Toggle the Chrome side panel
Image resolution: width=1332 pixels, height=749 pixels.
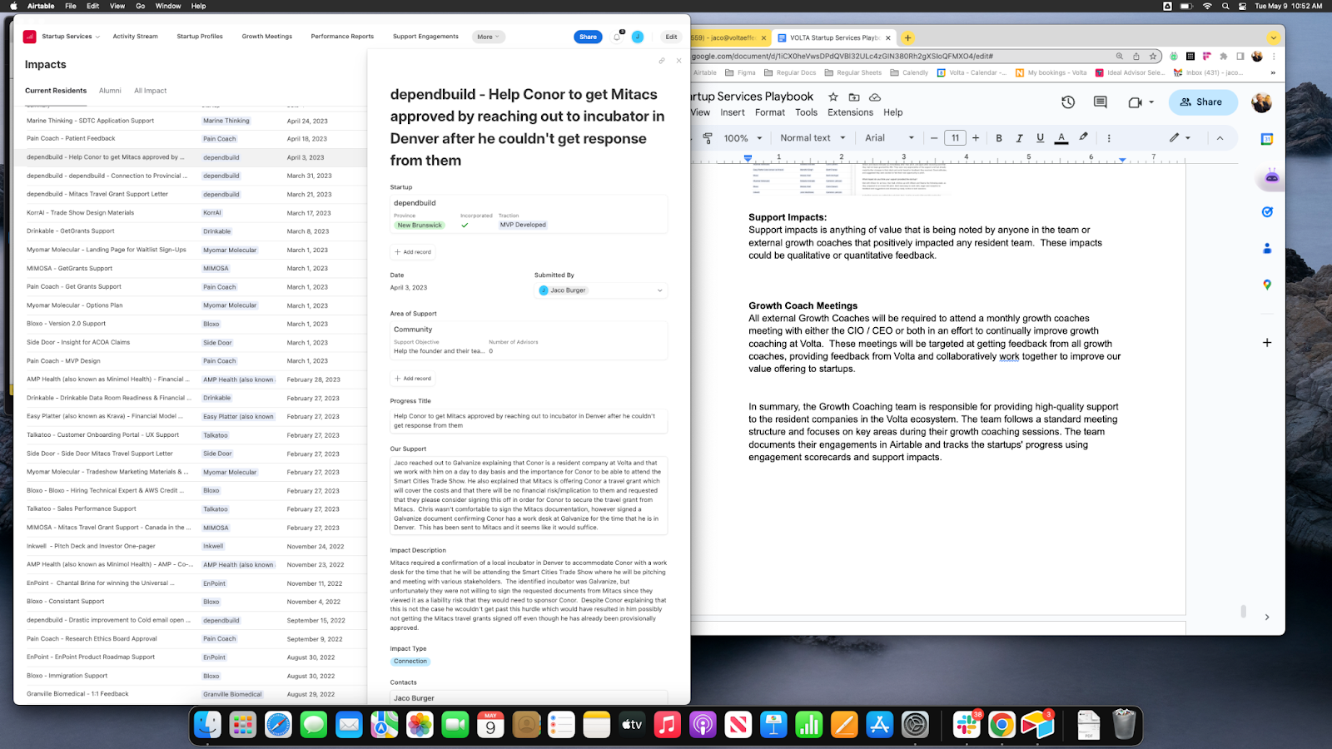pyautogui.click(x=1240, y=57)
